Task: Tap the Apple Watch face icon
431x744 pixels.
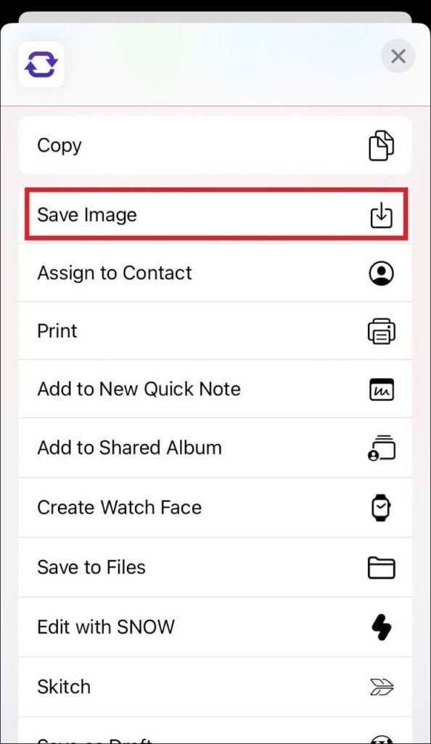Action: tap(381, 508)
